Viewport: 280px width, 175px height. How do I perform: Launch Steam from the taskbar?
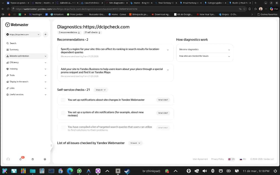[127, 171]
